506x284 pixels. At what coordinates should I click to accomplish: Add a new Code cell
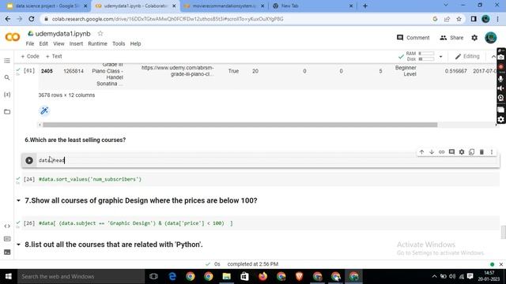coord(30,56)
